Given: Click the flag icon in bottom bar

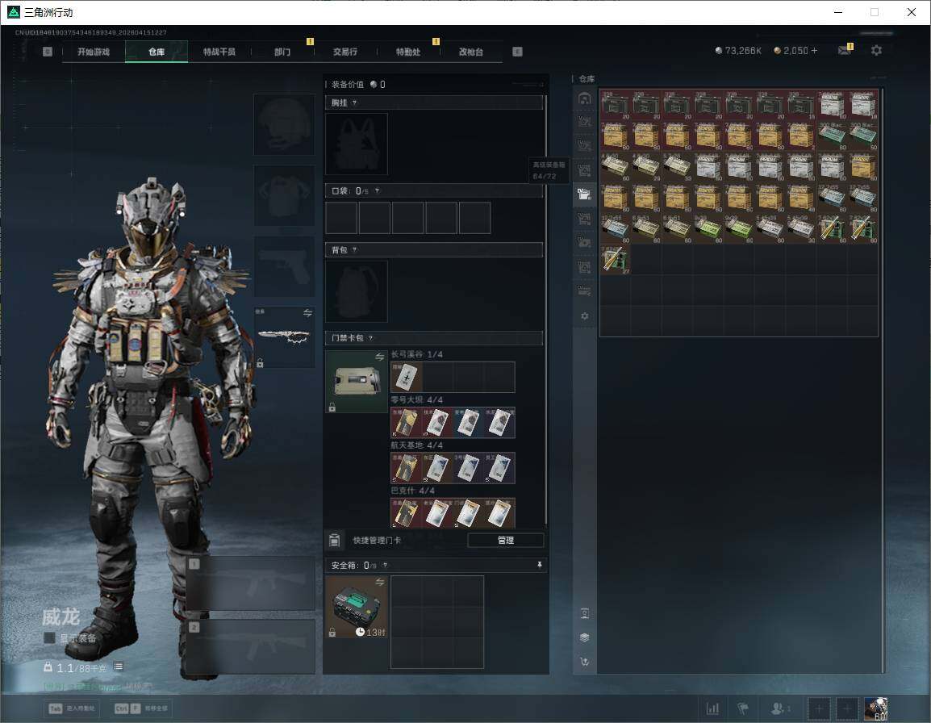Looking at the screenshot, I should (x=743, y=708).
